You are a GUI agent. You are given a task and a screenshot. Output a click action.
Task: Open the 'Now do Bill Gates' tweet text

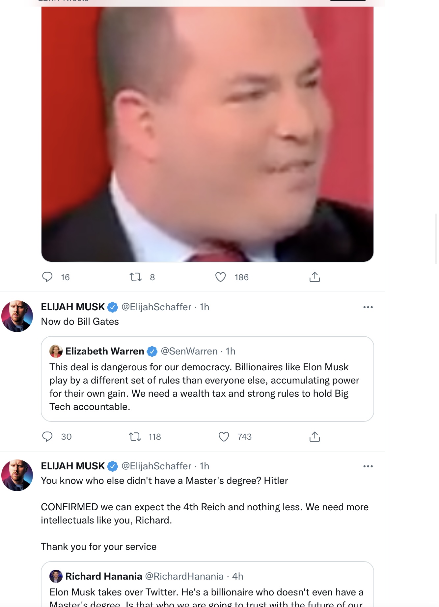80,321
